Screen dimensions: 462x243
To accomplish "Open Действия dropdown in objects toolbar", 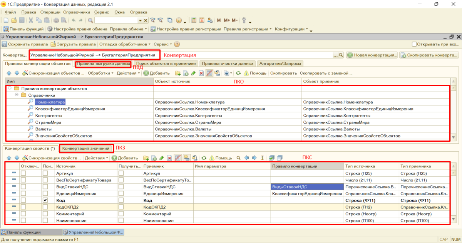I will click(128, 73).
